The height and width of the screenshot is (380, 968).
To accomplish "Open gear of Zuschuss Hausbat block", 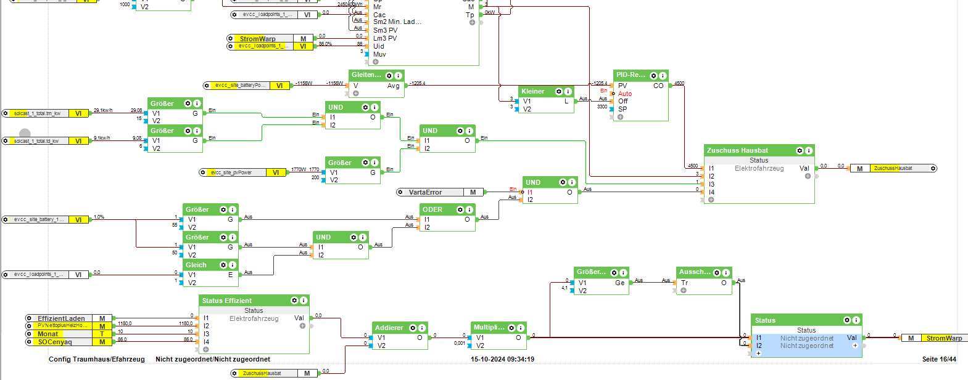I will [800, 150].
